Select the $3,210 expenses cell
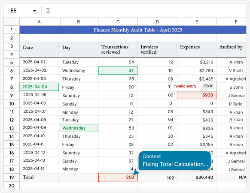Viewport: 250px width, 193px height. click(x=197, y=62)
